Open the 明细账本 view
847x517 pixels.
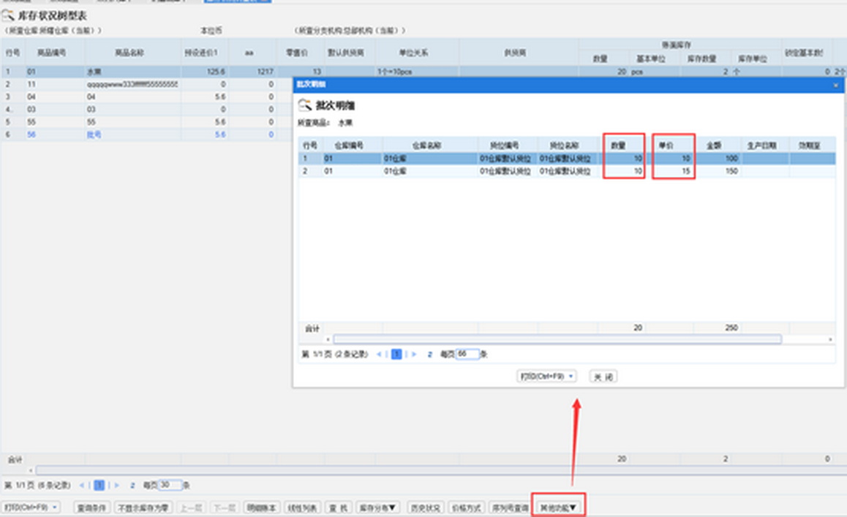pyautogui.click(x=261, y=507)
